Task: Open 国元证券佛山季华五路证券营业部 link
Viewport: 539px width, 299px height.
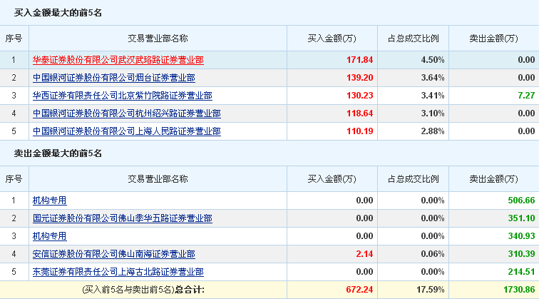Action: click(123, 218)
